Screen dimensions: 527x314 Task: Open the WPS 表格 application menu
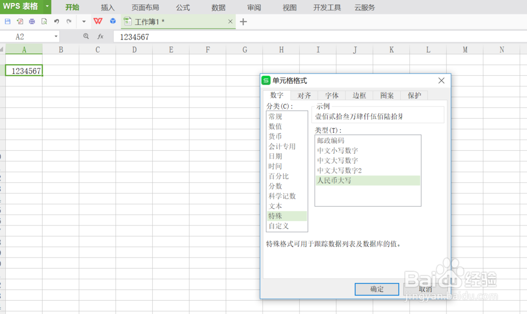tap(21, 6)
